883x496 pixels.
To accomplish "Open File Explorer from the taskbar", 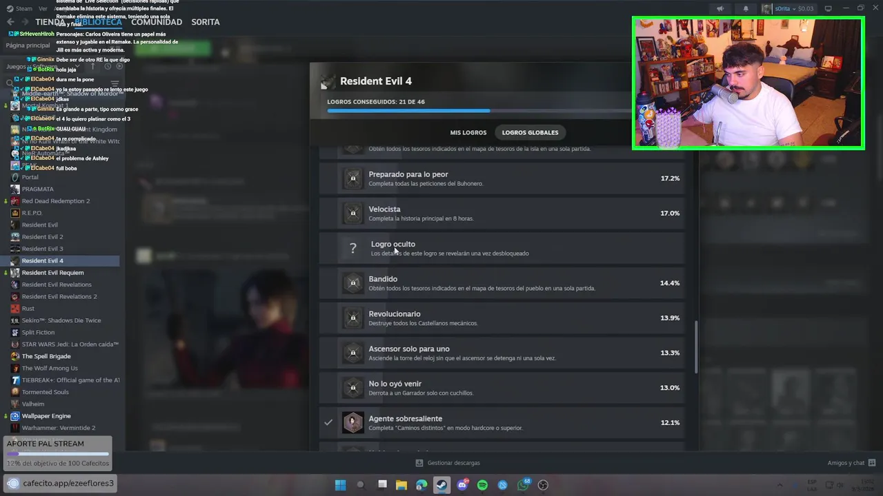I will click(x=401, y=485).
